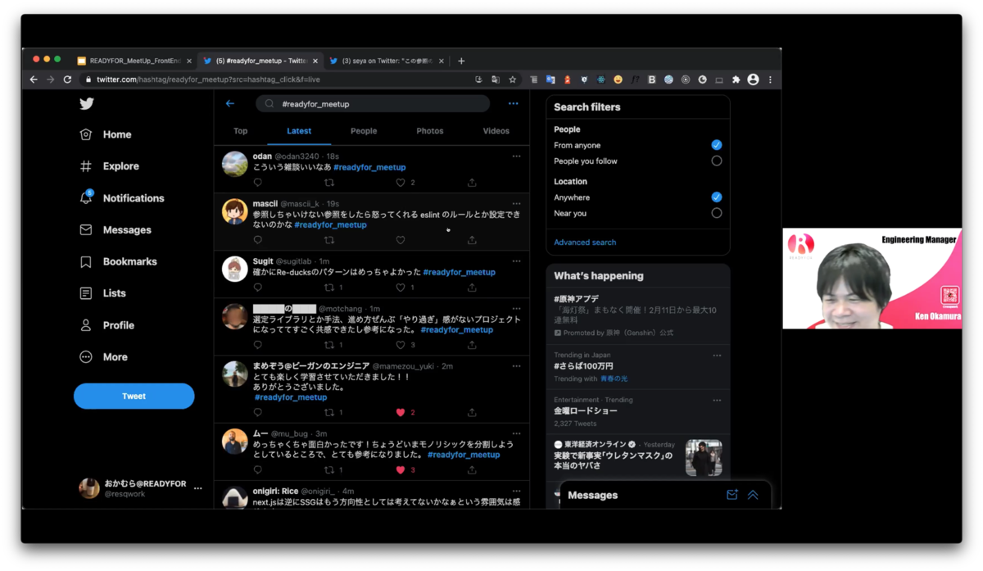Image resolution: width=983 pixels, height=571 pixels.
Task: Open Lists in the sidebar
Action: tap(102, 293)
